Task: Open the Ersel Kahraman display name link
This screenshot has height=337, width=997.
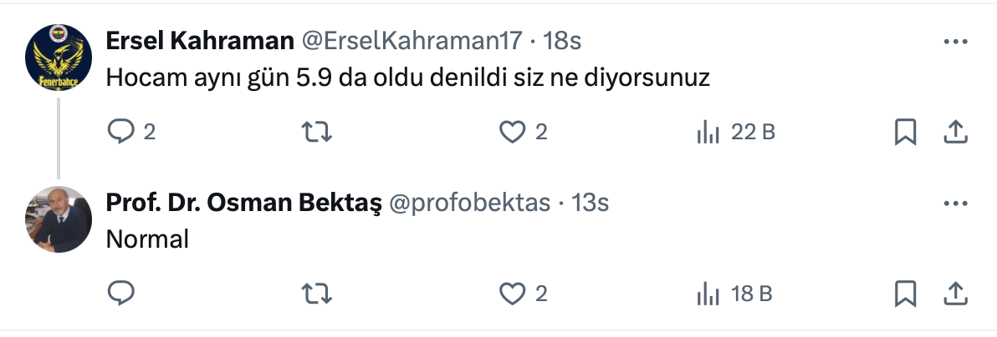Action: tap(200, 40)
